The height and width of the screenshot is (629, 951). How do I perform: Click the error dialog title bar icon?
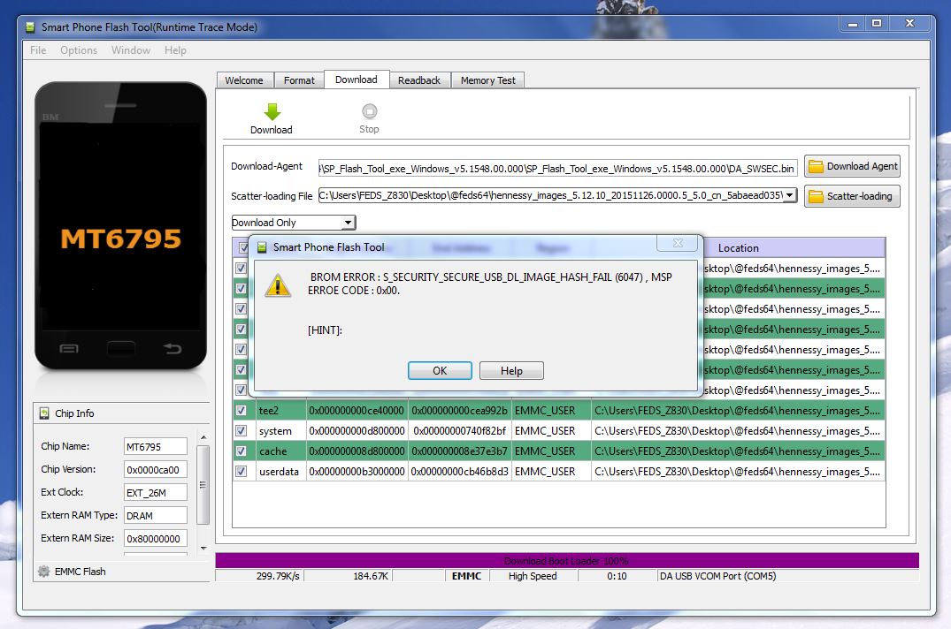(x=262, y=247)
